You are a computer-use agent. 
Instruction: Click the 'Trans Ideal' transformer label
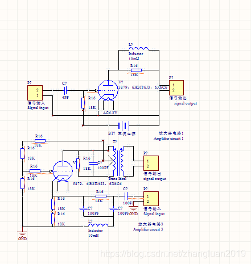coord(117,178)
